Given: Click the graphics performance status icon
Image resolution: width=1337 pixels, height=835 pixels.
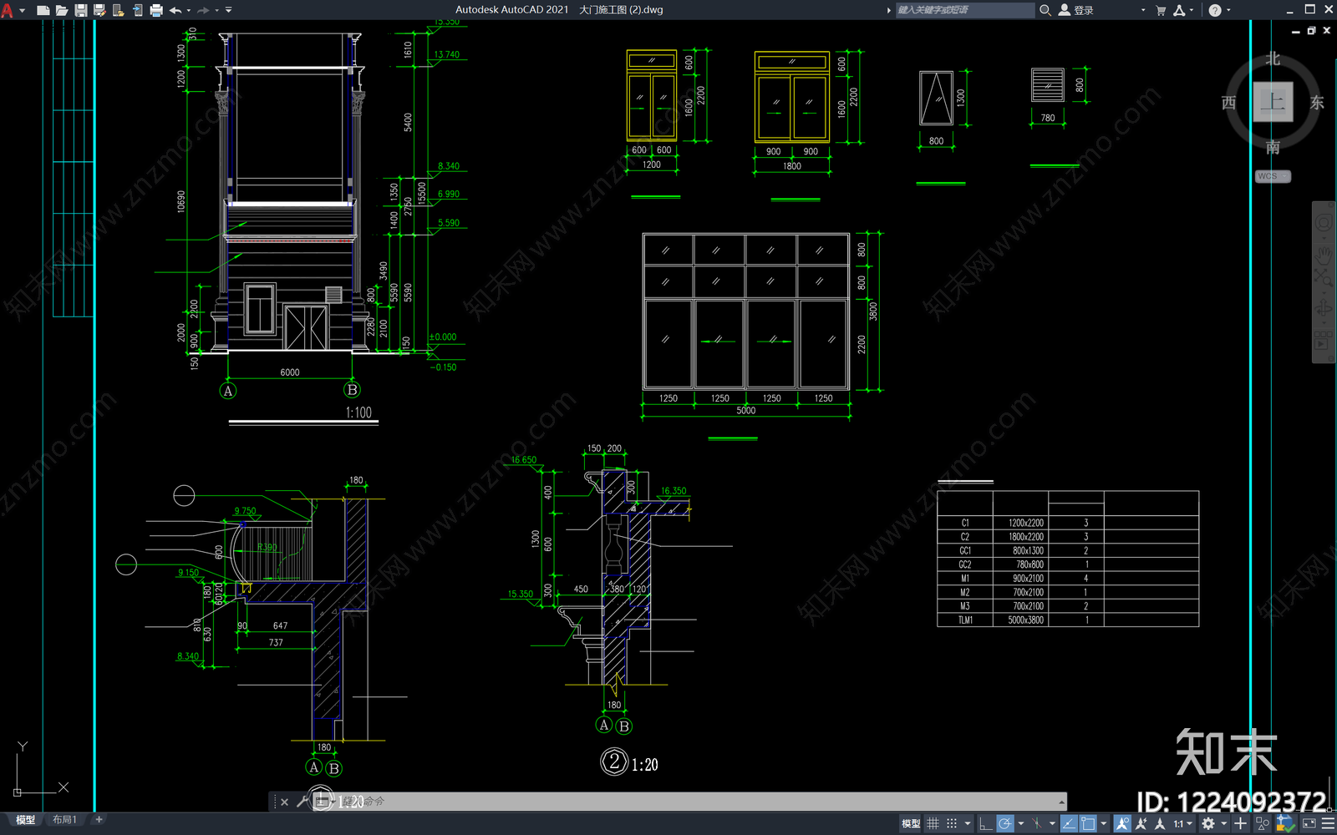Looking at the screenshot, I should point(1284,823).
